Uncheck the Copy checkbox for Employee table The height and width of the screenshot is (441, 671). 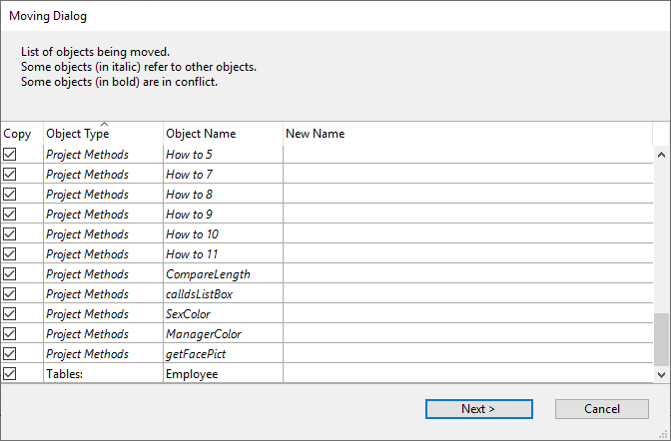click(10, 374)
